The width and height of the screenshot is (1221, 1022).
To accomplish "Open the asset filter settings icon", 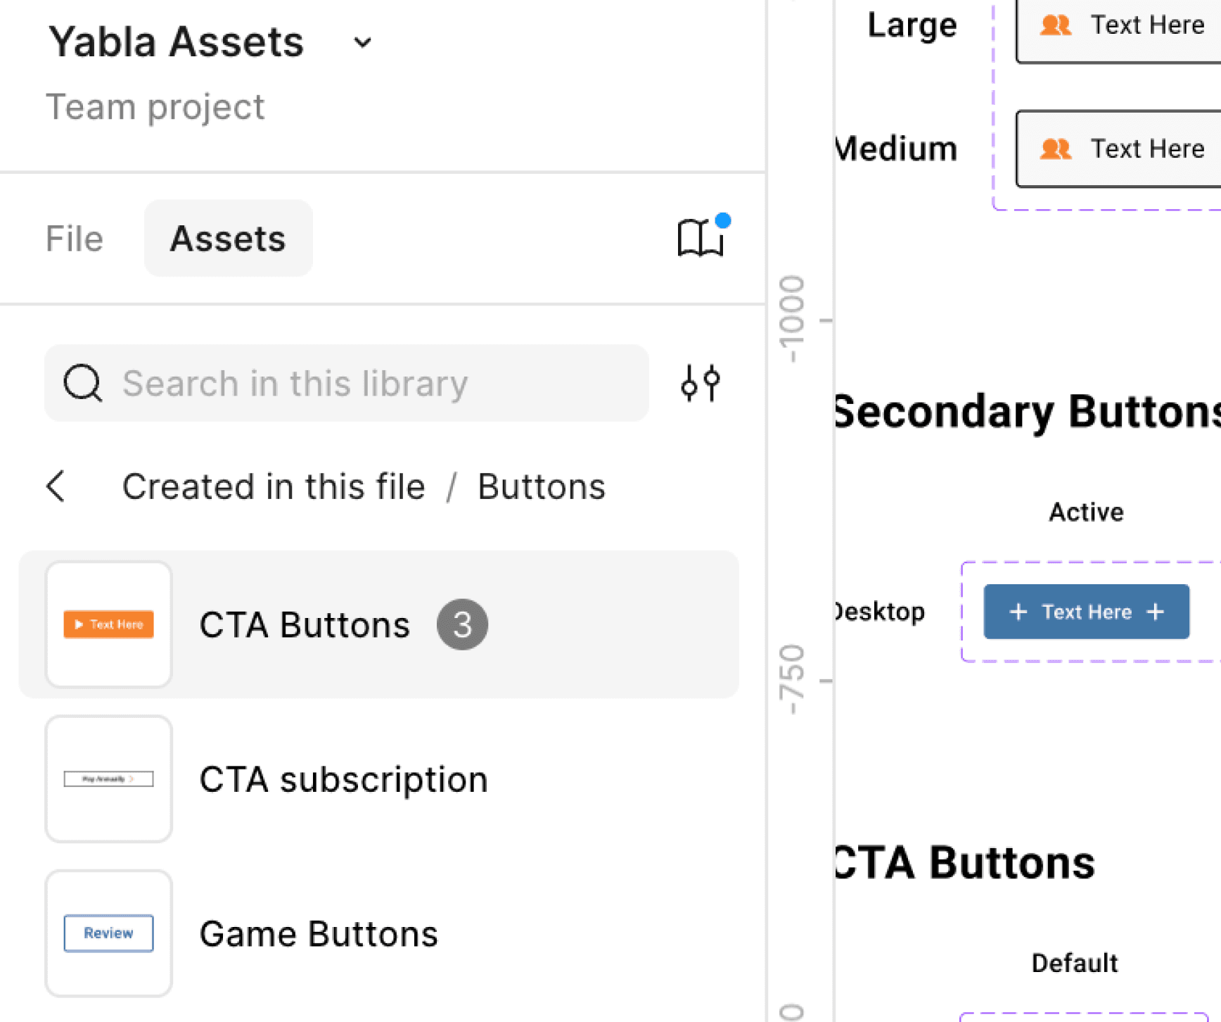I will (x=701, y=384).
